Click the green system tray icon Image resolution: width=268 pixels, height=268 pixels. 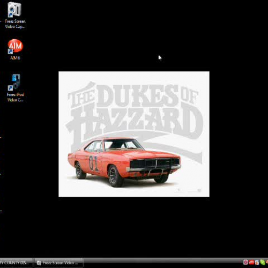tap(263, 262)
